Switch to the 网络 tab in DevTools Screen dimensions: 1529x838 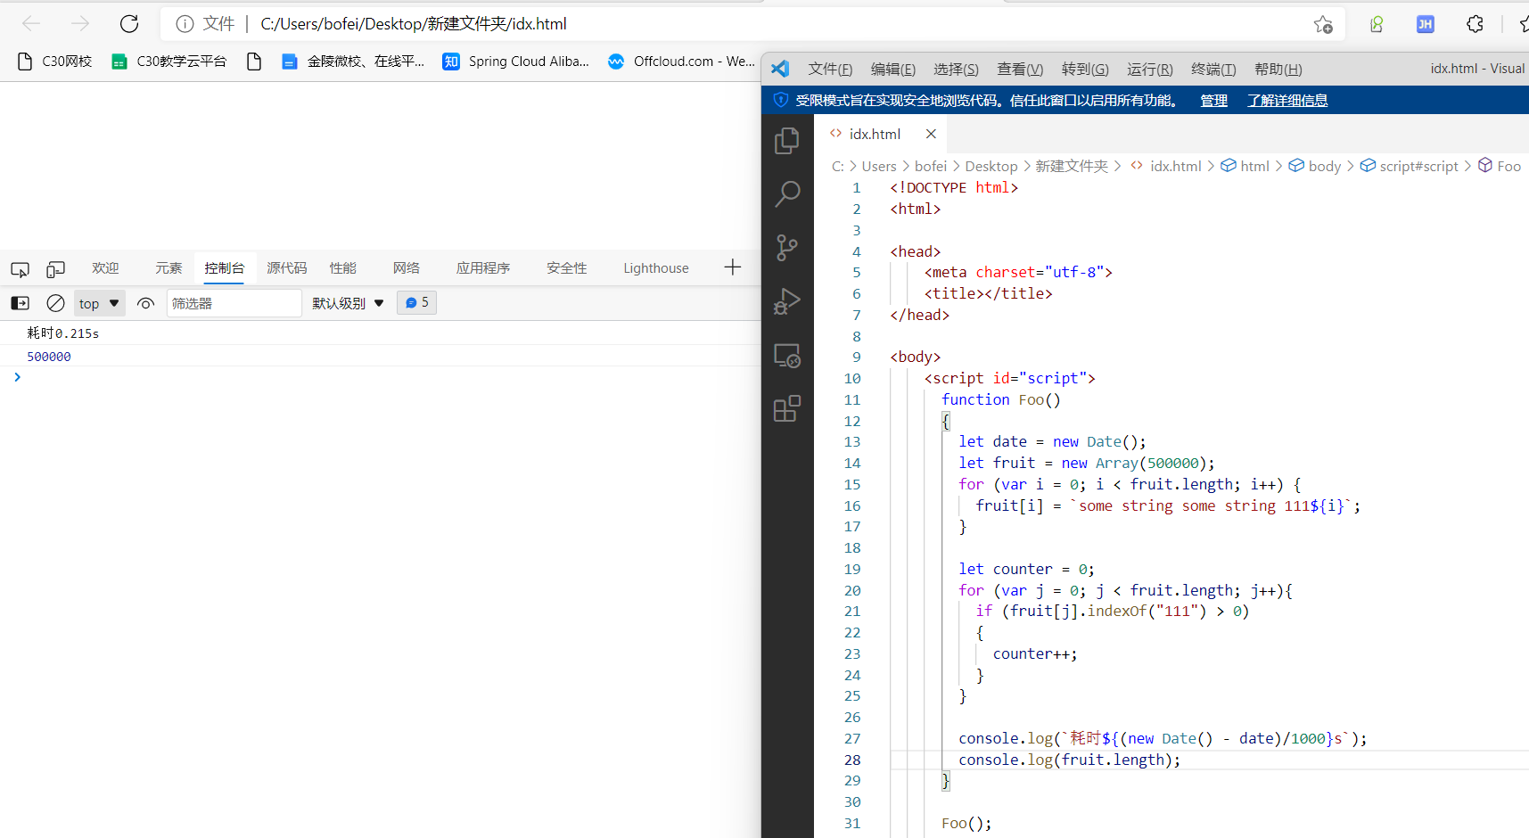(407, 268)
